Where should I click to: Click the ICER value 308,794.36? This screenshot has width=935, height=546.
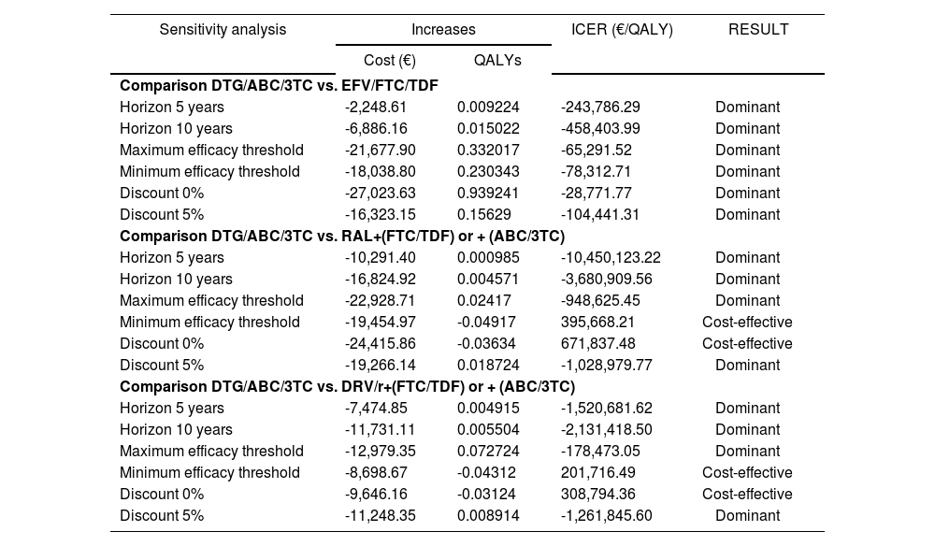pyautogui.click(x=600, y=495)
